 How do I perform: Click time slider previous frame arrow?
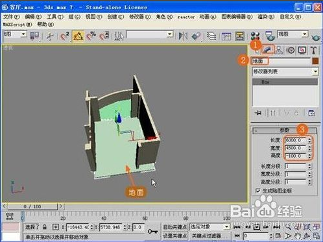point(5,206)
